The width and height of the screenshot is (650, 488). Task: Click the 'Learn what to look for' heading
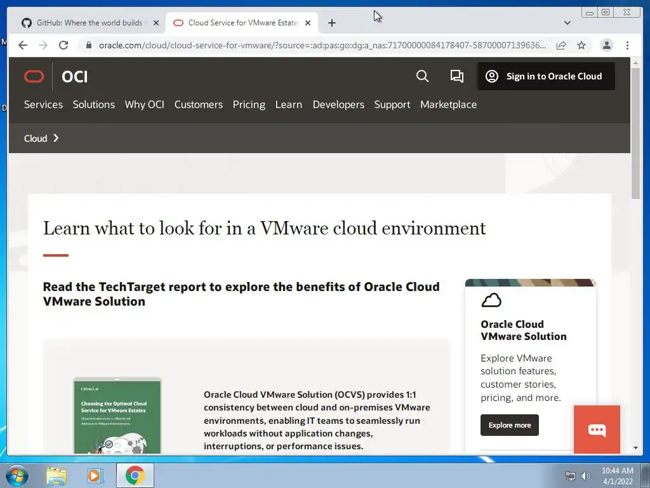point(265,228)
